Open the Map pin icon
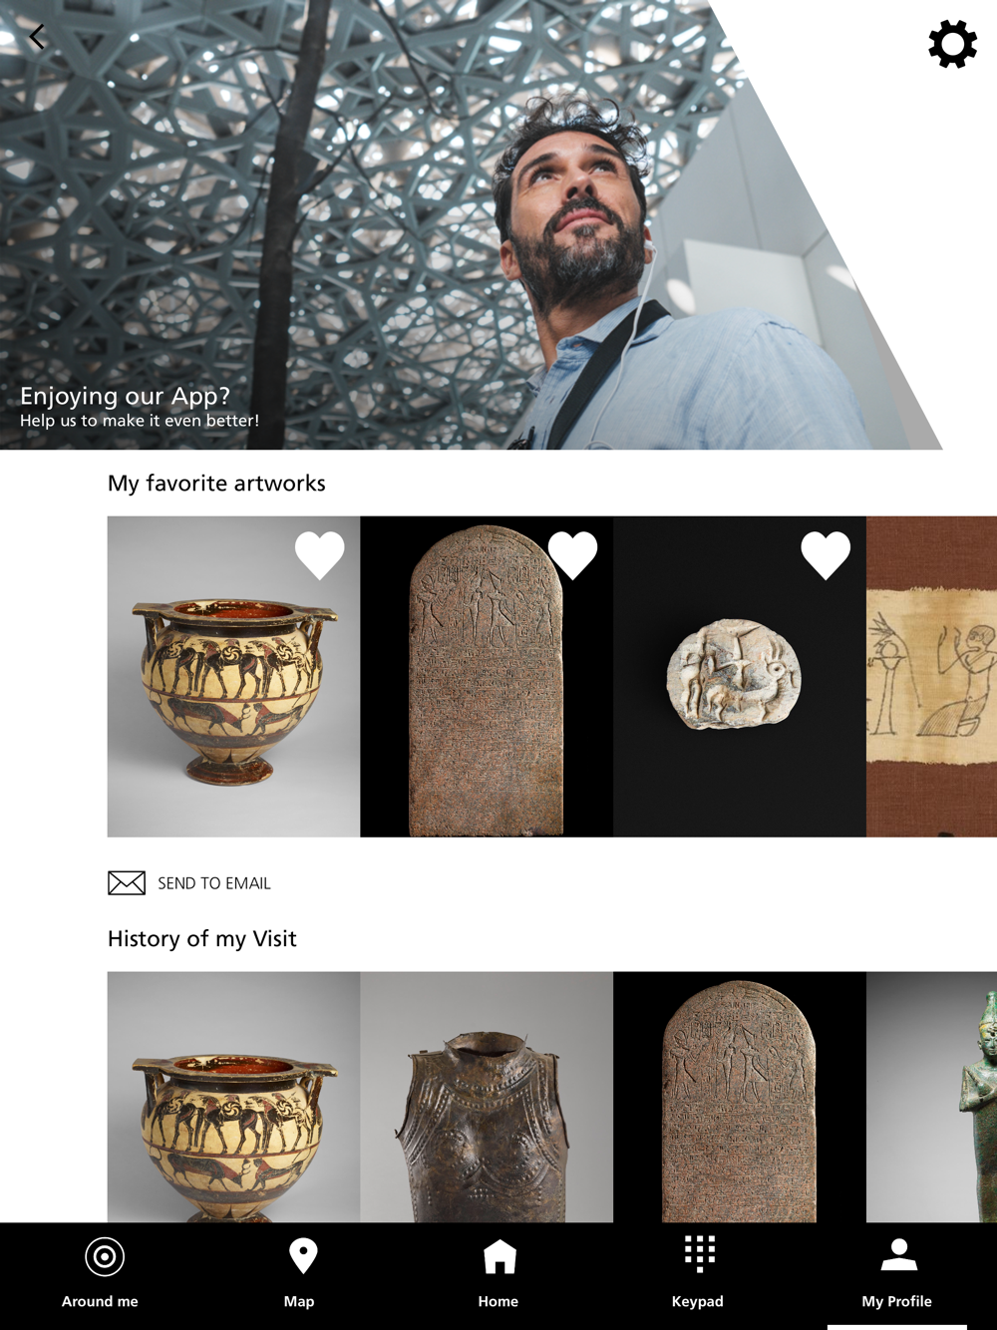This screenshot has height=1330, width=997. pos(303,1256)
